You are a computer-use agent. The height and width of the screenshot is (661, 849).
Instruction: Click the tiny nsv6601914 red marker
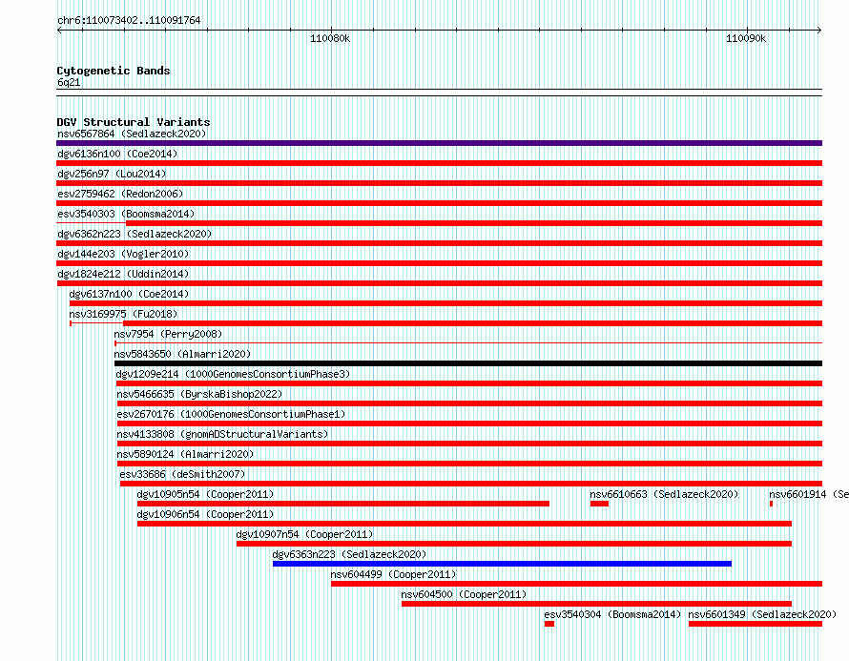pos(771,504)
